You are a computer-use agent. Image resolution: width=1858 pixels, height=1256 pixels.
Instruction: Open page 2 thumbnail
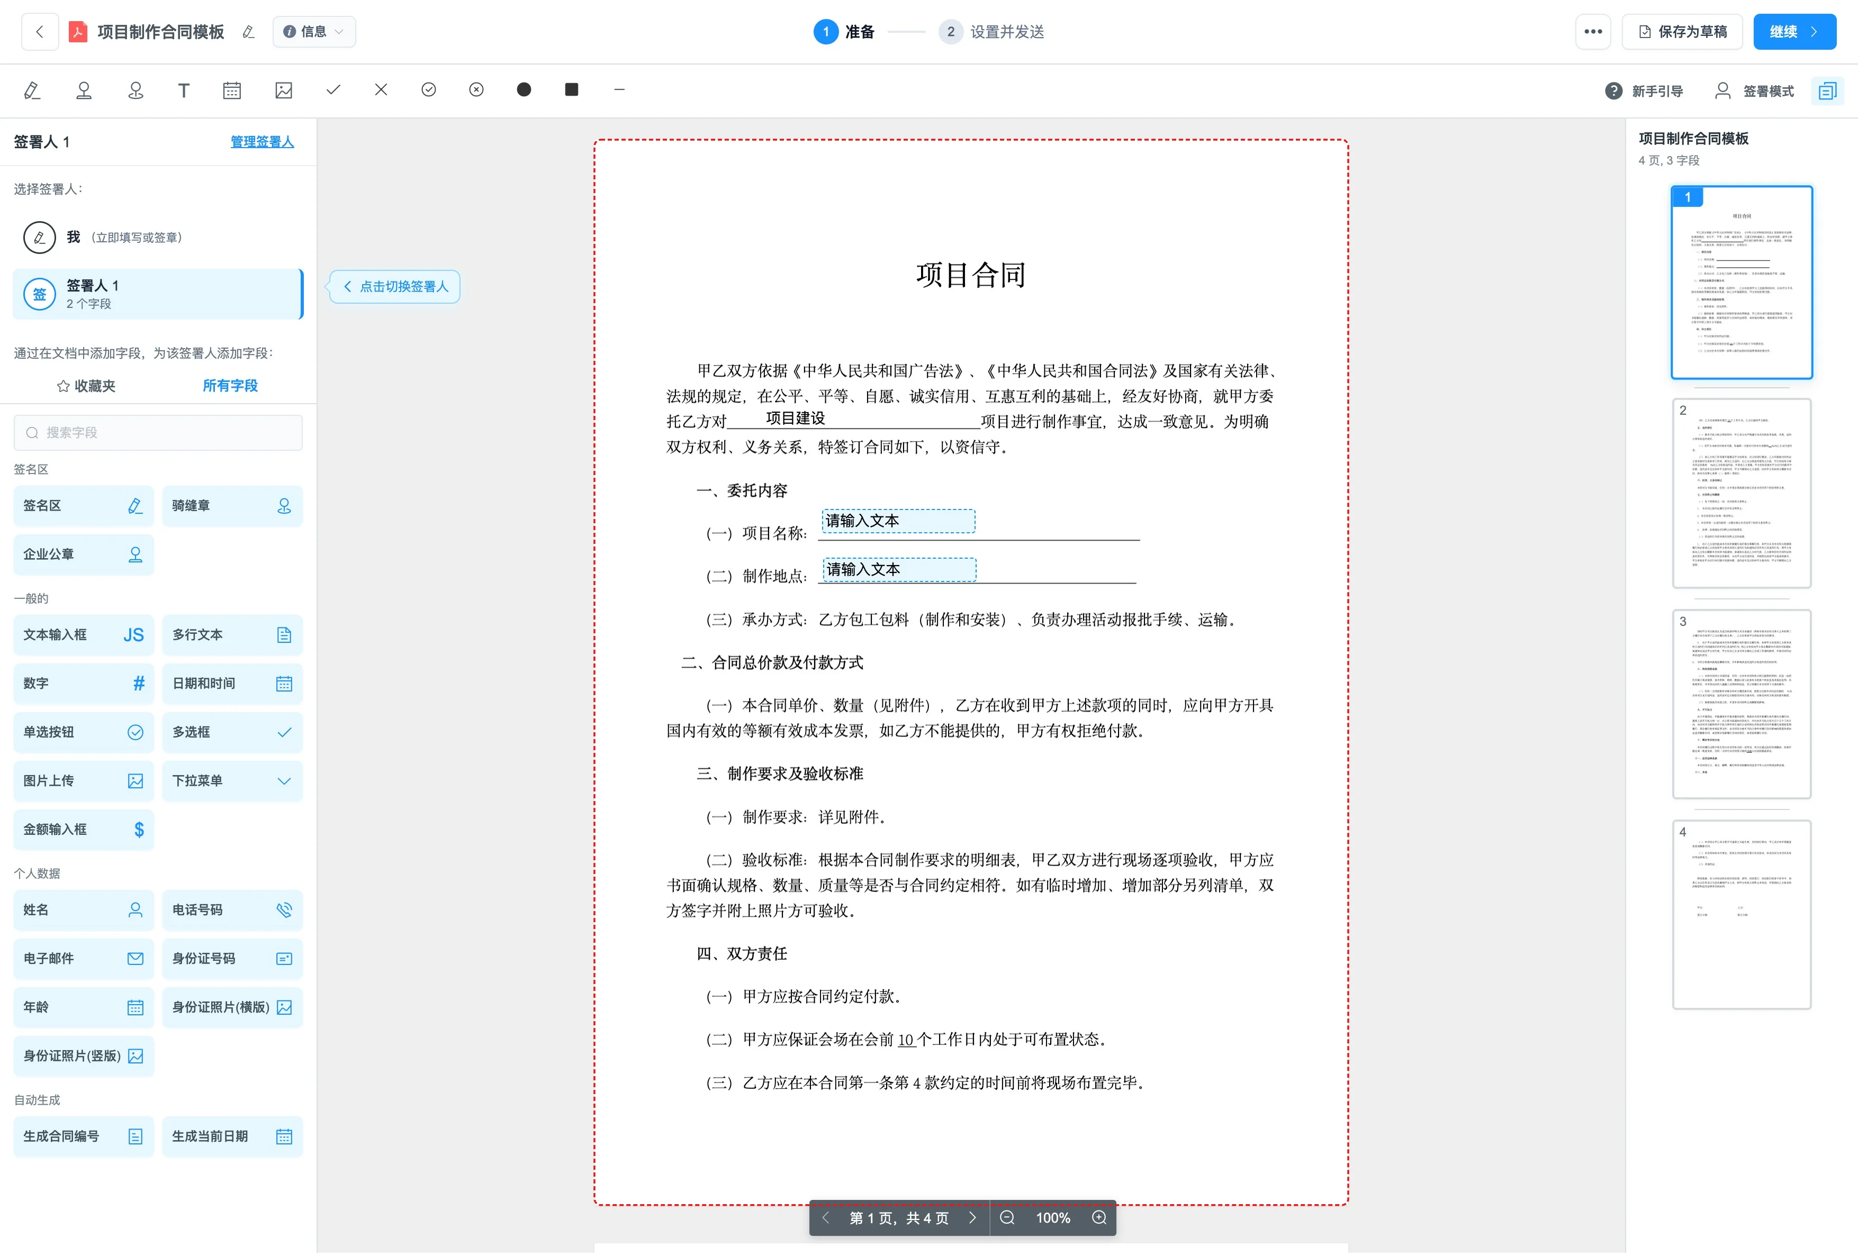1742,493
